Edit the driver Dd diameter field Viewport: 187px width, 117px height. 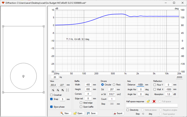[112, 89]
